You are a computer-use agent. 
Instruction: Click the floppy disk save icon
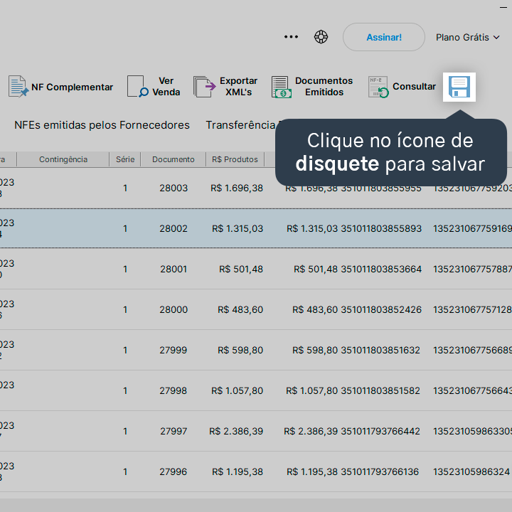pos(459,87)
